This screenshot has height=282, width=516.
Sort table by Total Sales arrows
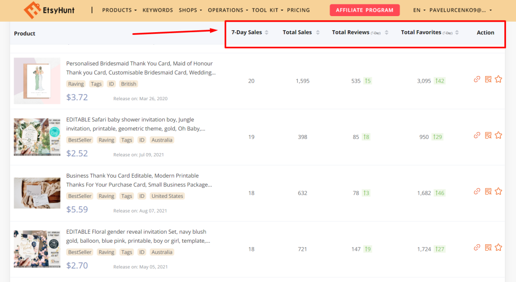[317, 33]
